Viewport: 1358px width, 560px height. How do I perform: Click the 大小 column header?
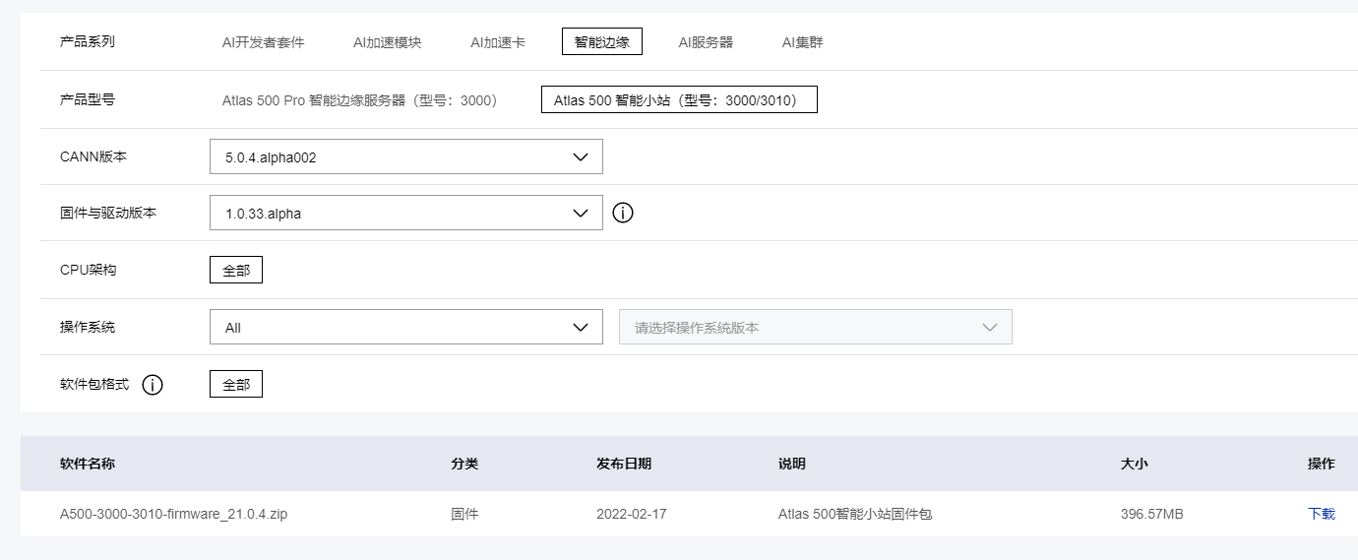click(x=1135, y=464)
